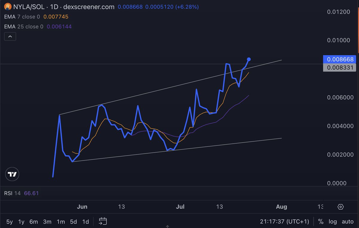Select the 1y time range
Viewport: 359px width, 228px height.
[21, 221]
